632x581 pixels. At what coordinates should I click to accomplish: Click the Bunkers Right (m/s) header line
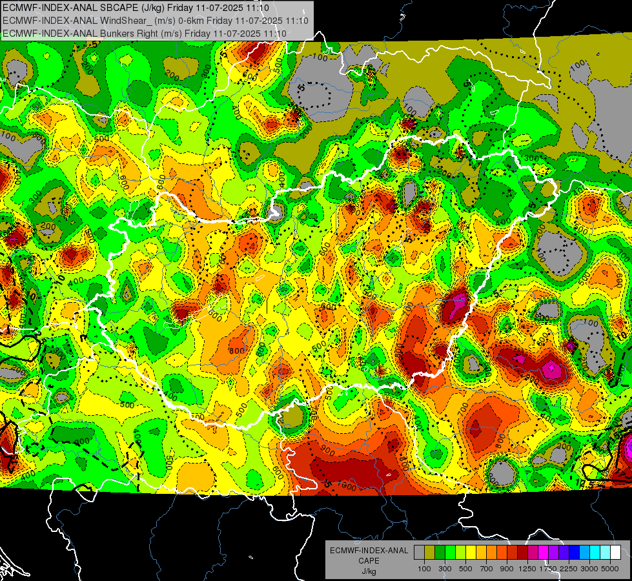pos(145,34)
